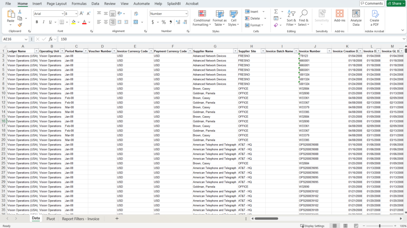Open the Period Name filter dropdown

[x=86, y=51]
